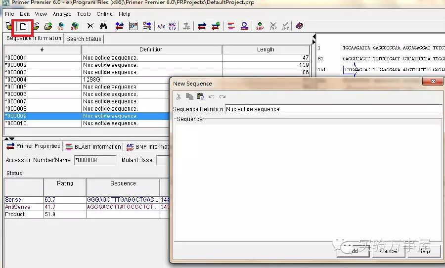The image size is (445, 268).
Task: Click the grayed check SNP icon
Action: 285,26
